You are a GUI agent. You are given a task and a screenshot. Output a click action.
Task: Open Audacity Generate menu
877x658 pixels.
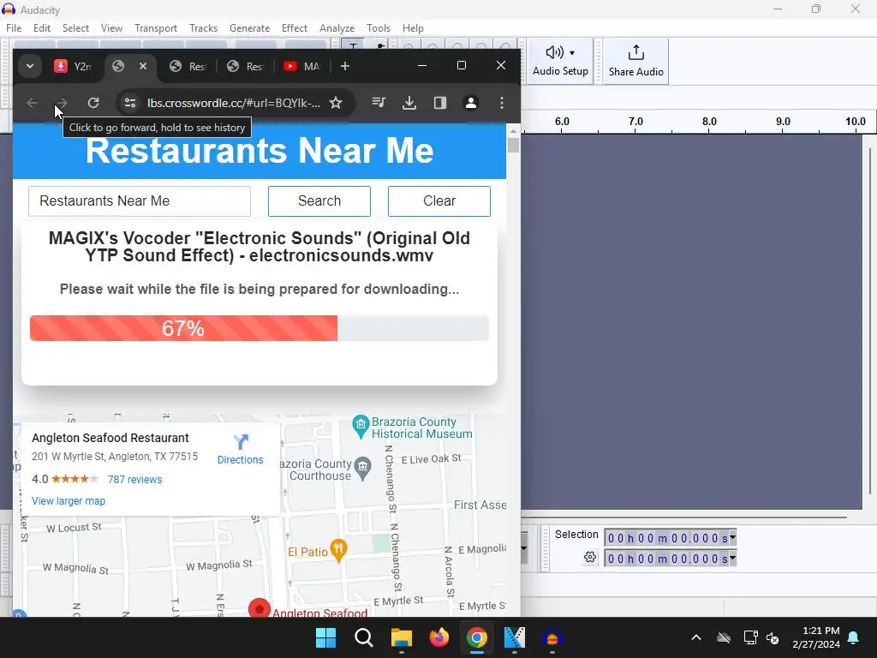pos(249,28)
